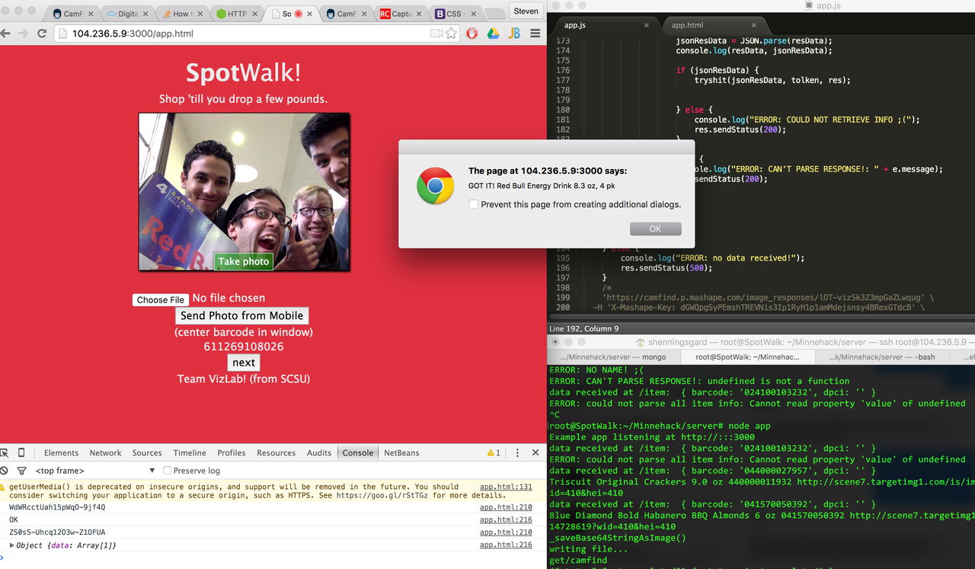Click the SpotWalk! page heading

tap(244, 72)
